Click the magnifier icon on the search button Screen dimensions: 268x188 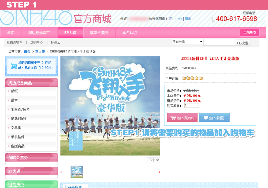pyautogui.click(x=239, y=43)
